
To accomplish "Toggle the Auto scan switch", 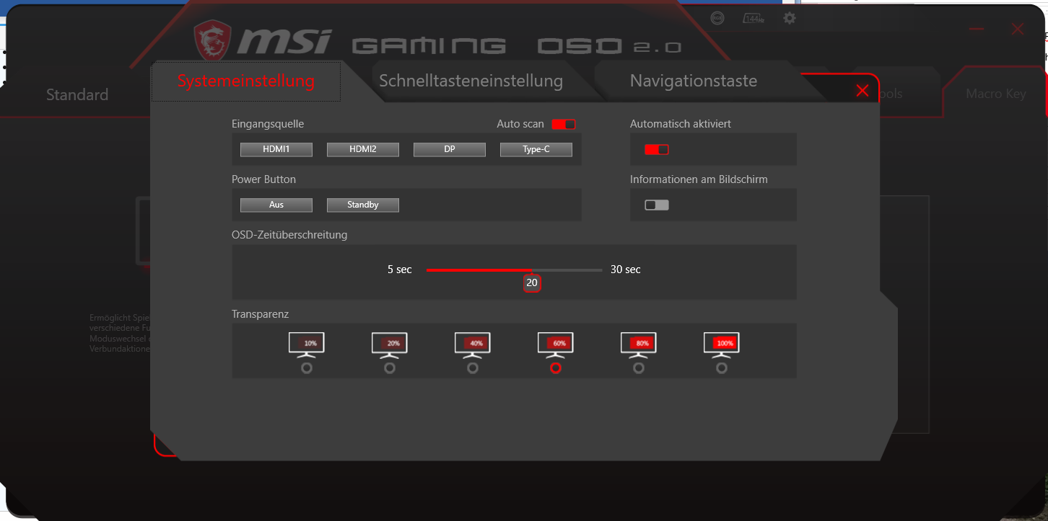I will tap(564, 124).
